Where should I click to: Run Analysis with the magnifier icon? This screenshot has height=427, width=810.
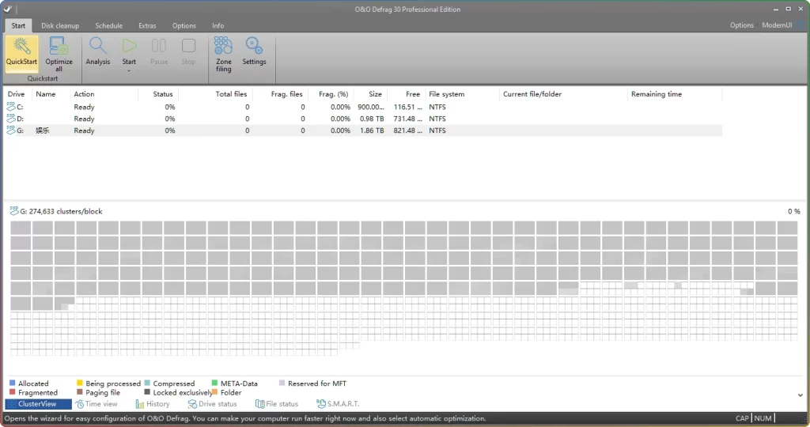click(97, 46)
